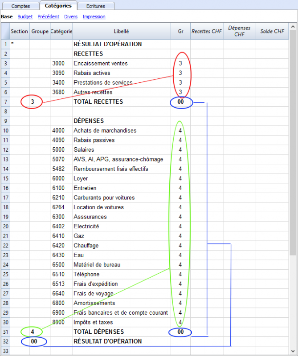Select the Dépenses CHF column header
The width and height of the screenshot is (298, 356).
point(239,31)
